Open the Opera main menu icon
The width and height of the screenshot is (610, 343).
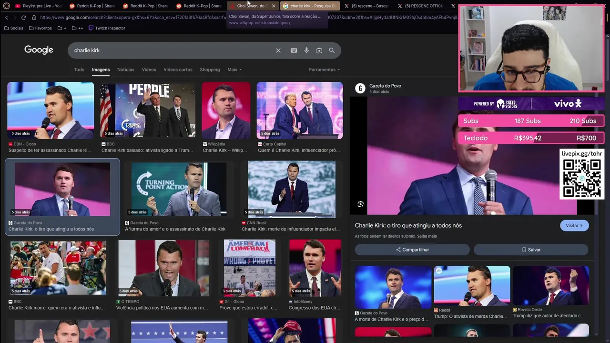coord(7,6)
